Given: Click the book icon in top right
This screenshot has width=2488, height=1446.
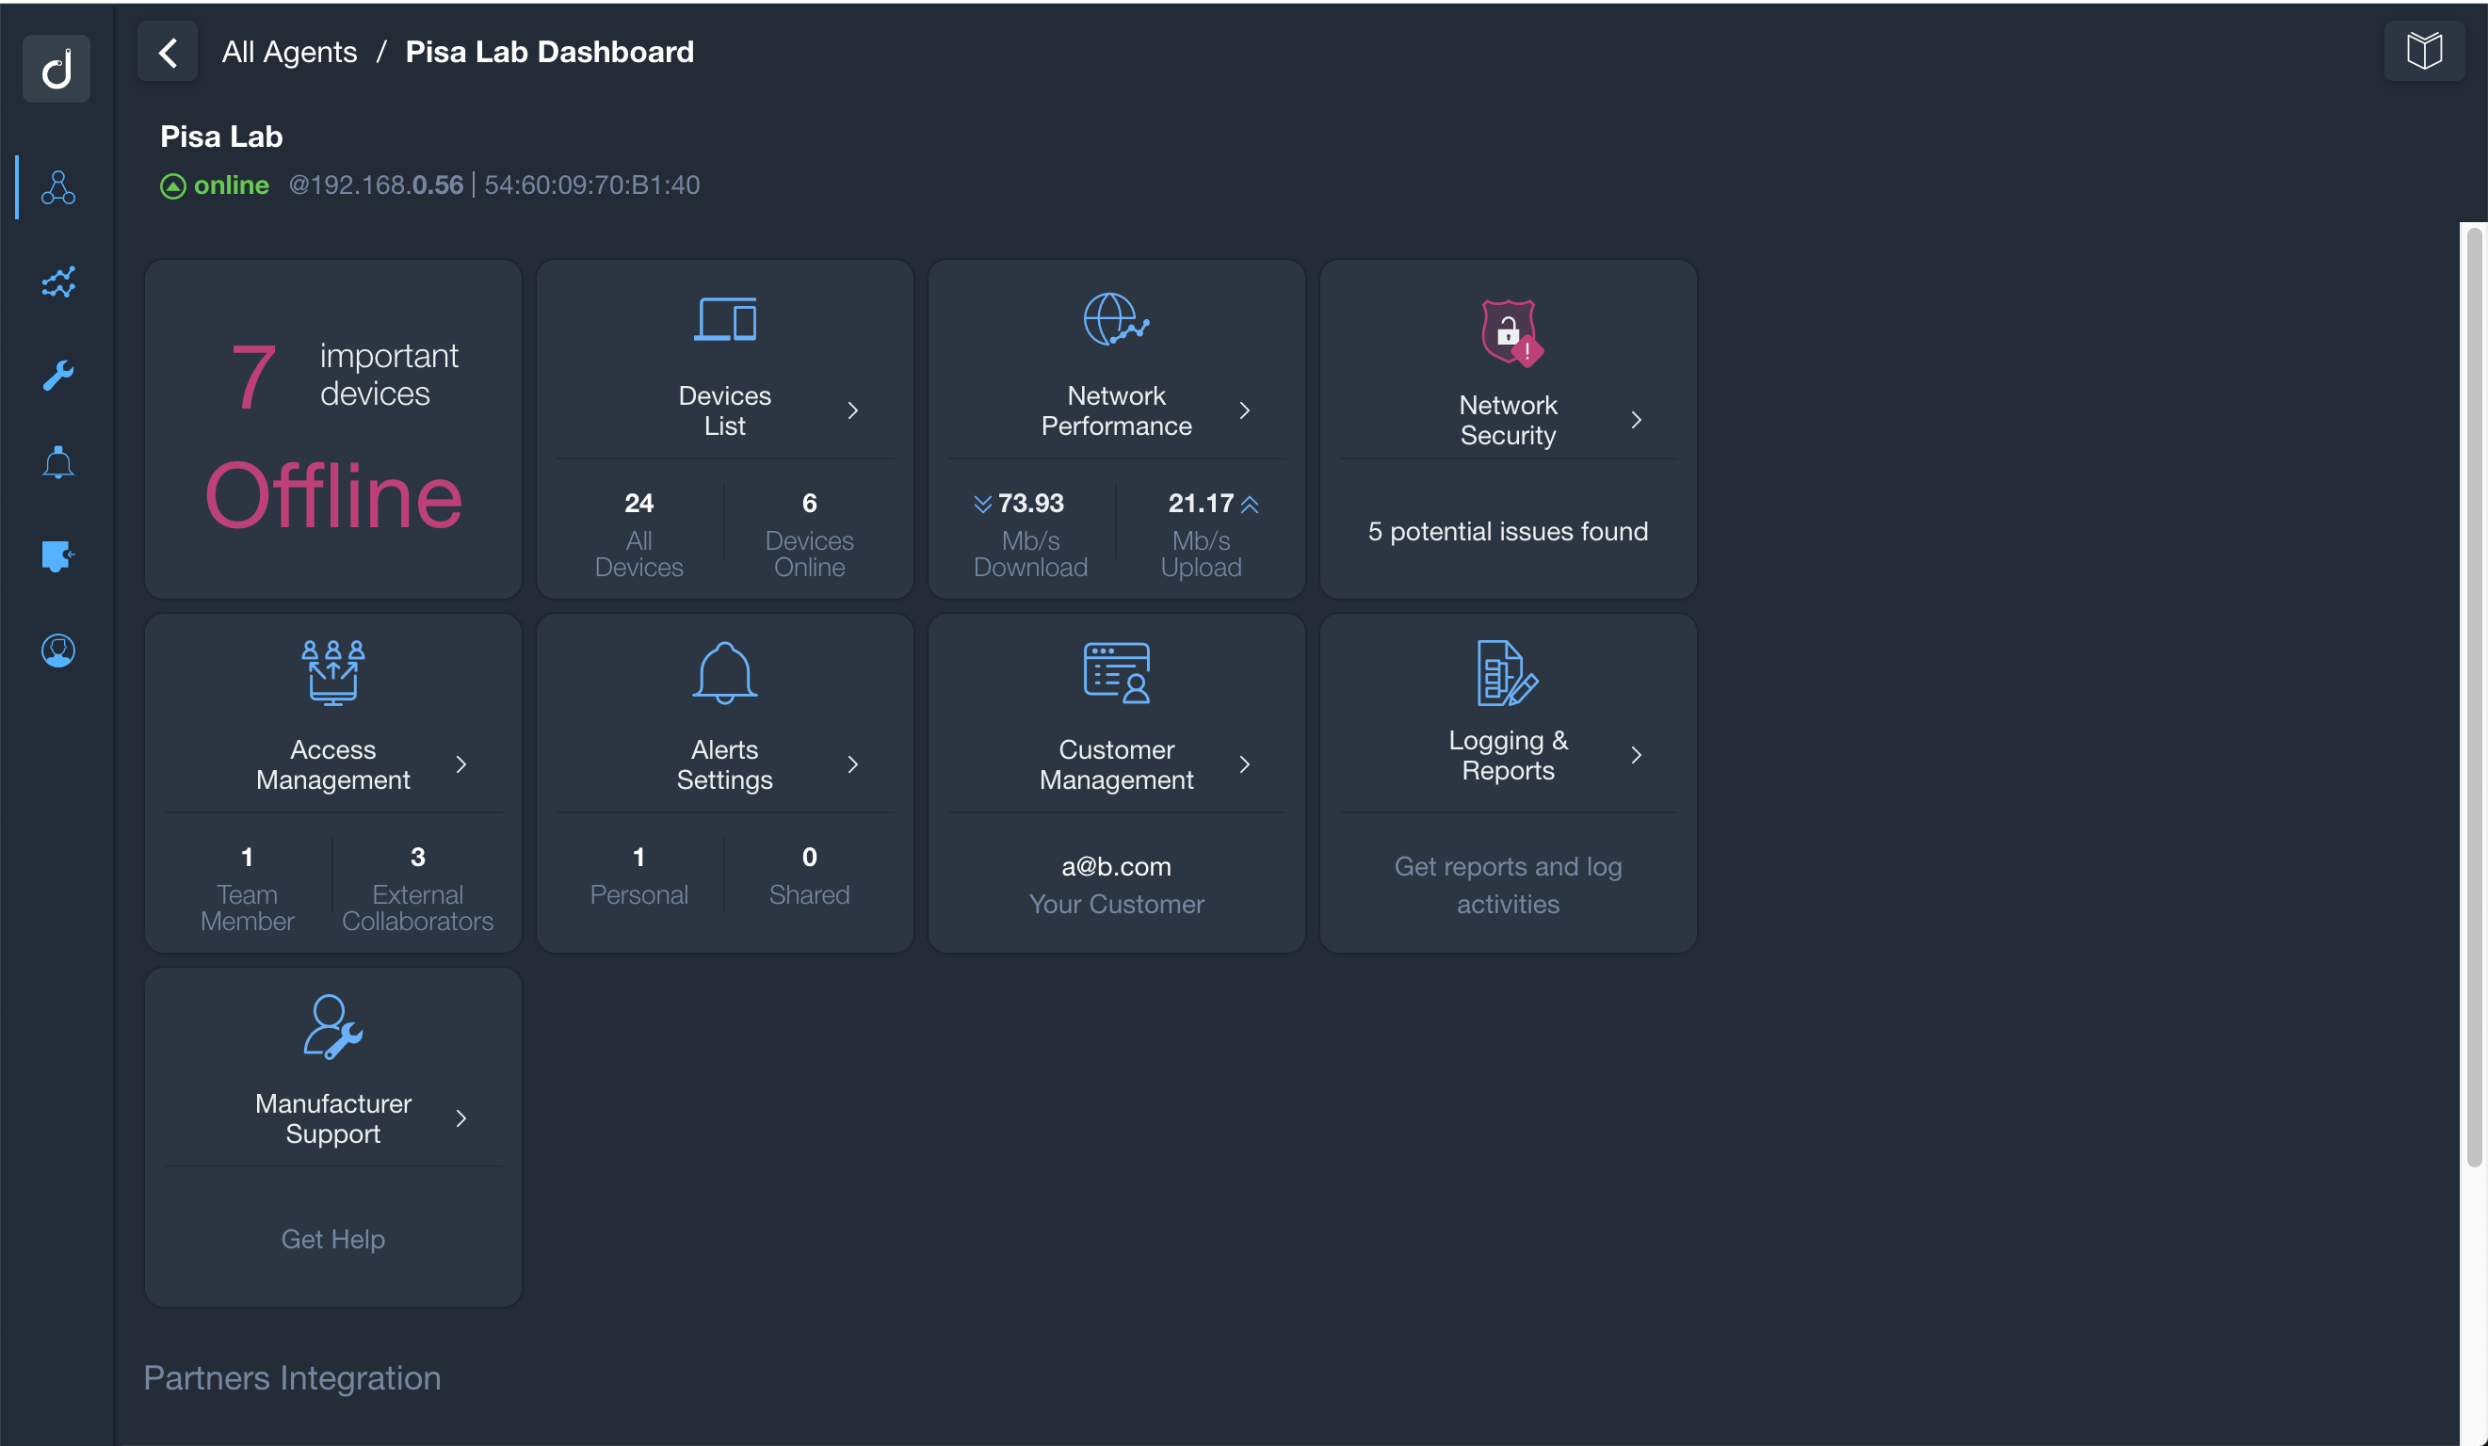Looking at the screenshot, I should tap(2426, 52).
